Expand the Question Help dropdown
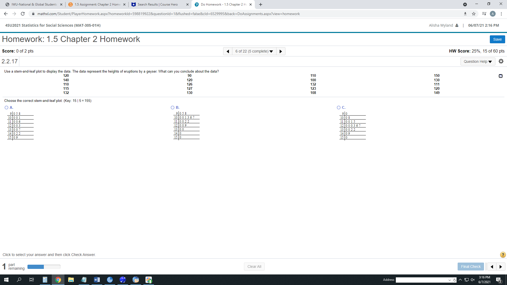This screenshot has width=507, height=285. 478,61
